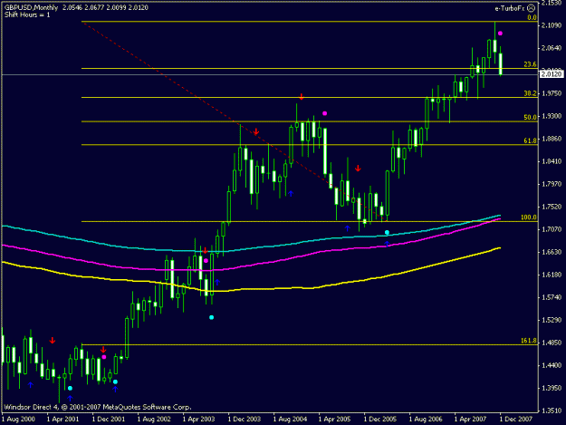
Task: Click the '1 Dec 2001' date label
Action: tap(109, 420)
